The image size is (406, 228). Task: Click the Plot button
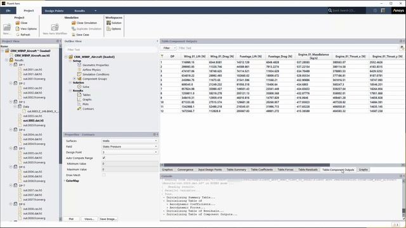pyautogui.click(x=71, y=219)
